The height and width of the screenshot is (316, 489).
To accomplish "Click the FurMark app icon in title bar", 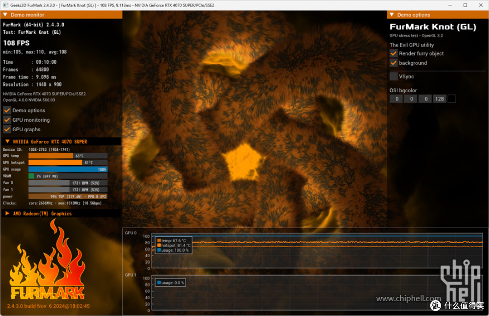I will click(x=5, y=5).
